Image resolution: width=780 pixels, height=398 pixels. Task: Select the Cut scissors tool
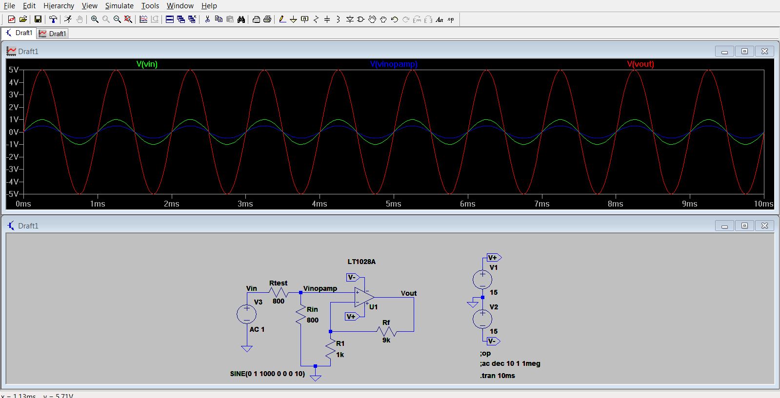pos(207,19)
